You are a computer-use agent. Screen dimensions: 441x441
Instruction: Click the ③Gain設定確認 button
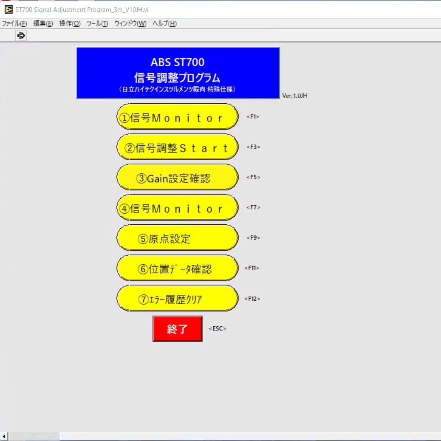pos(177,178)
